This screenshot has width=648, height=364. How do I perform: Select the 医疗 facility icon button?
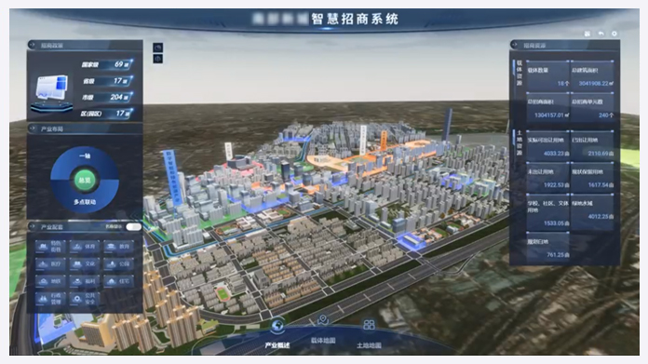coord(50,263)
